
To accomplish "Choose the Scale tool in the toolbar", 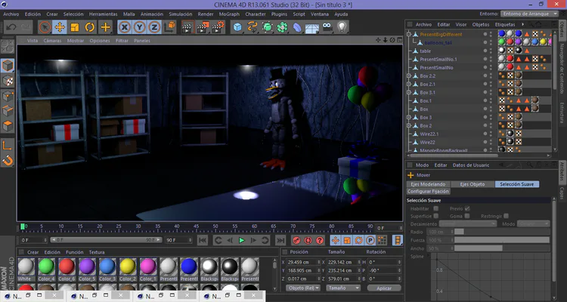I will (x=75, y=27).
